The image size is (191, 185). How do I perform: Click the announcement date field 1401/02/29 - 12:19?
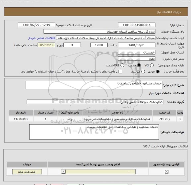36,25
